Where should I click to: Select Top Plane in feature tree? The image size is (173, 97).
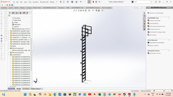pos(17,18)
